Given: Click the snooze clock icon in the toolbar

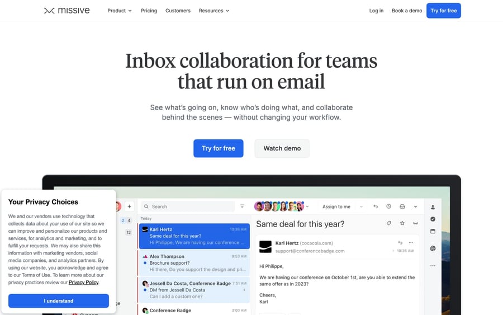Looking at the screenshot, I should pyautogui.click(x=388, y=206).
